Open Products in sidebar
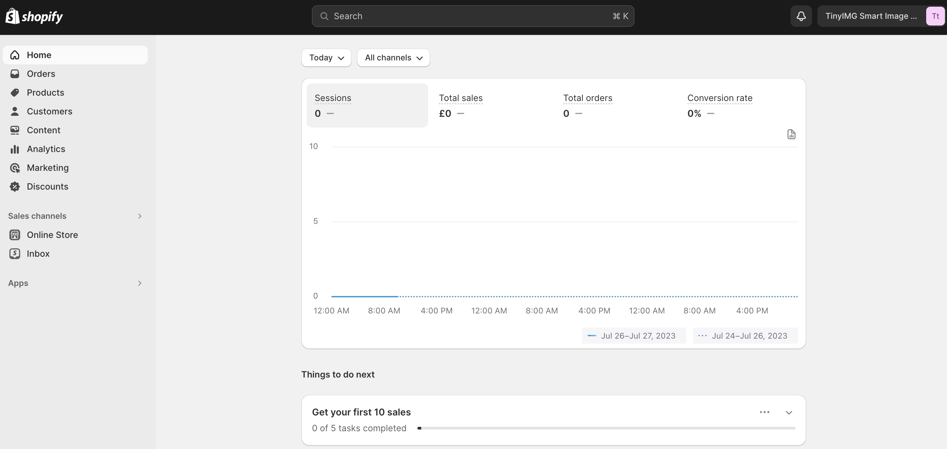947x449 pixels. (x=75, y=93)
